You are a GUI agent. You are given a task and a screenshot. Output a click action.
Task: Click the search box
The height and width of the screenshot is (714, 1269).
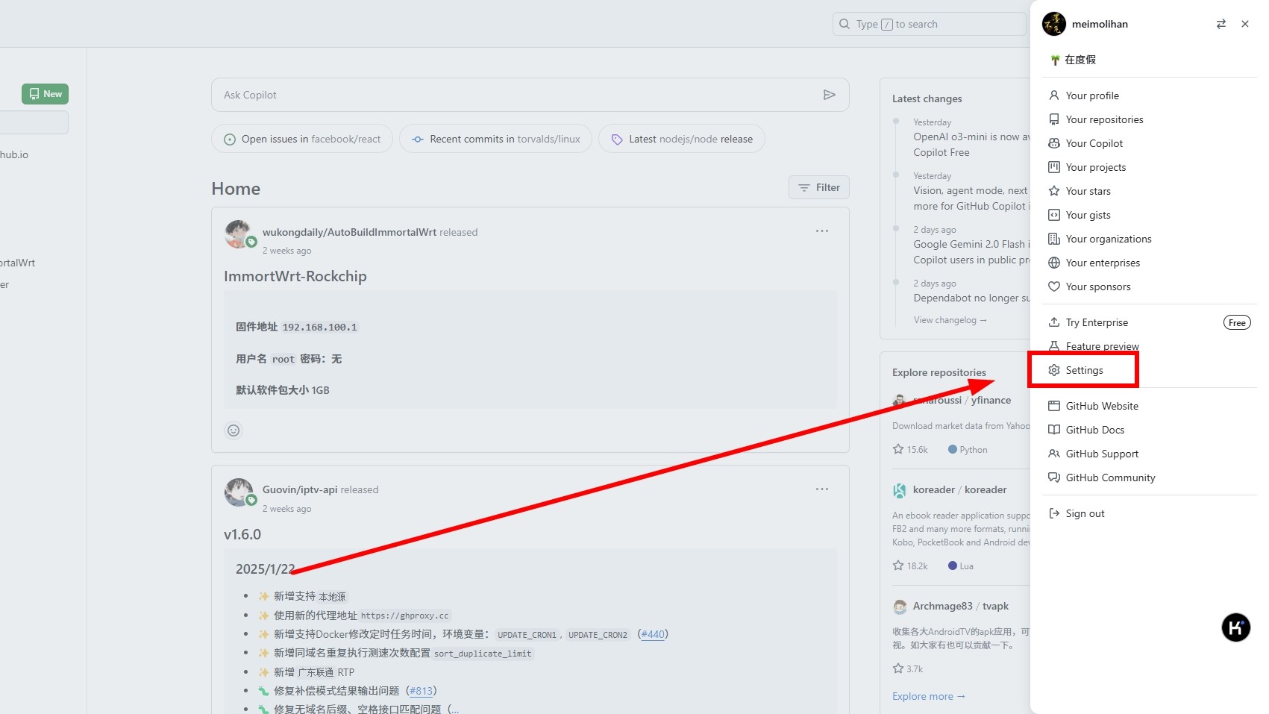click(x=929, y=24)
